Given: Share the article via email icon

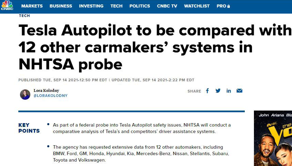Looking at the screenshot, I should point(239,91).
